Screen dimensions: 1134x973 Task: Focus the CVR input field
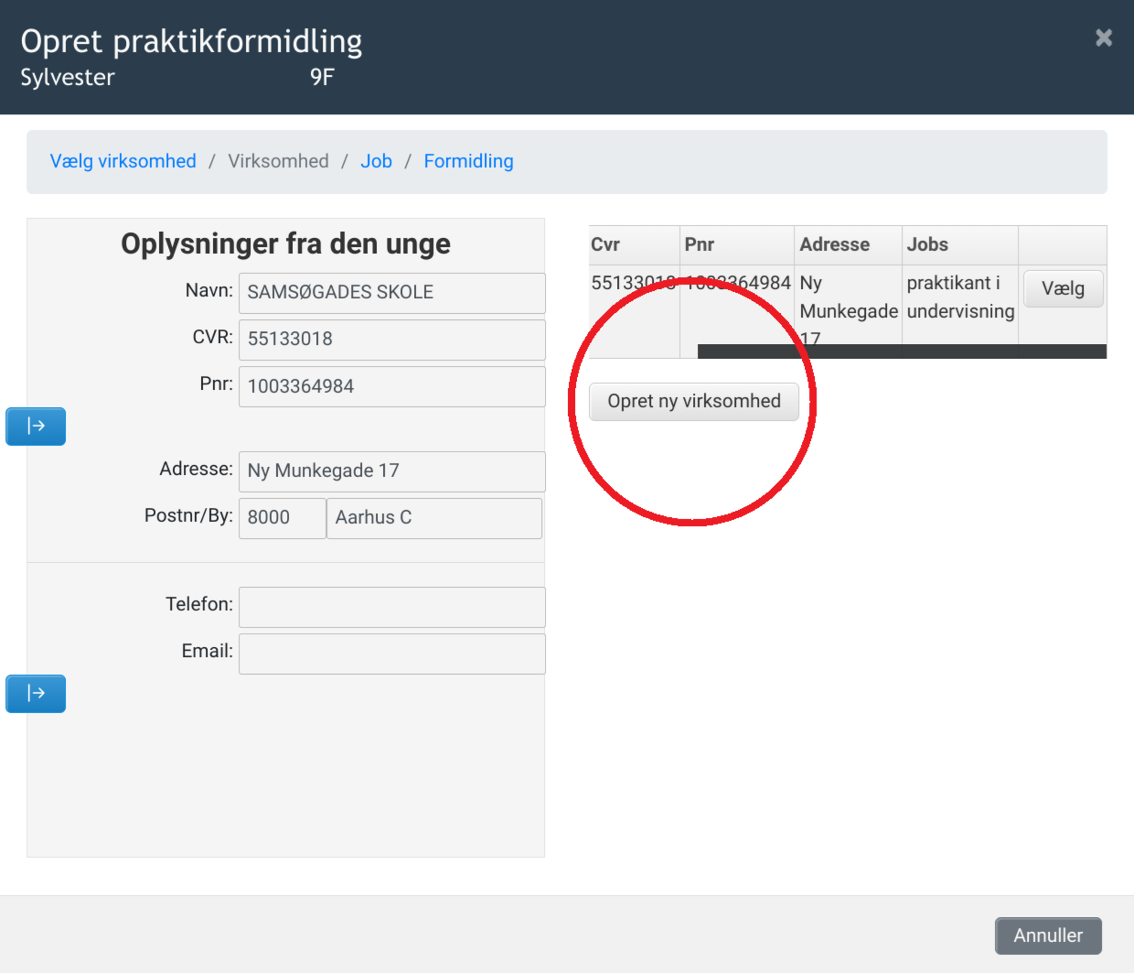pos(391,339)
